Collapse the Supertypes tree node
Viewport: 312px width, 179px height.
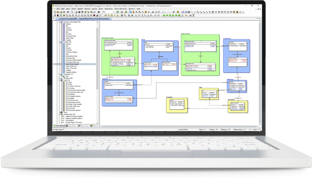59,74
